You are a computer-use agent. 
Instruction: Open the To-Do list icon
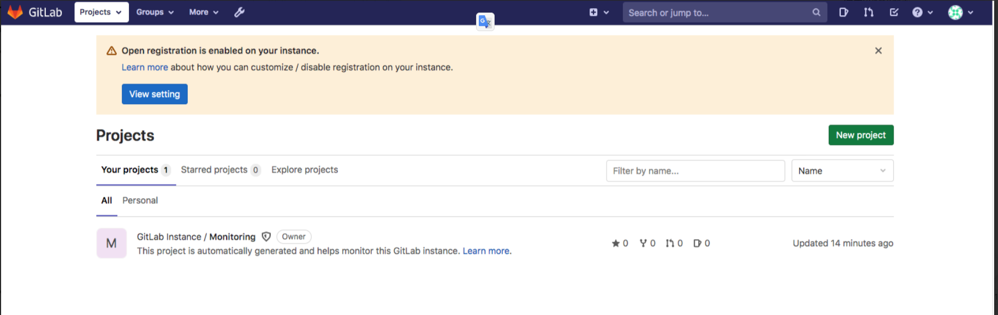[x=894, y=12]
